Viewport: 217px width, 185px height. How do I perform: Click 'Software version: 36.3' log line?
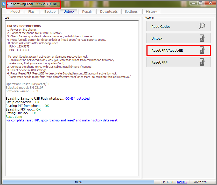click(x=22, y=91)
